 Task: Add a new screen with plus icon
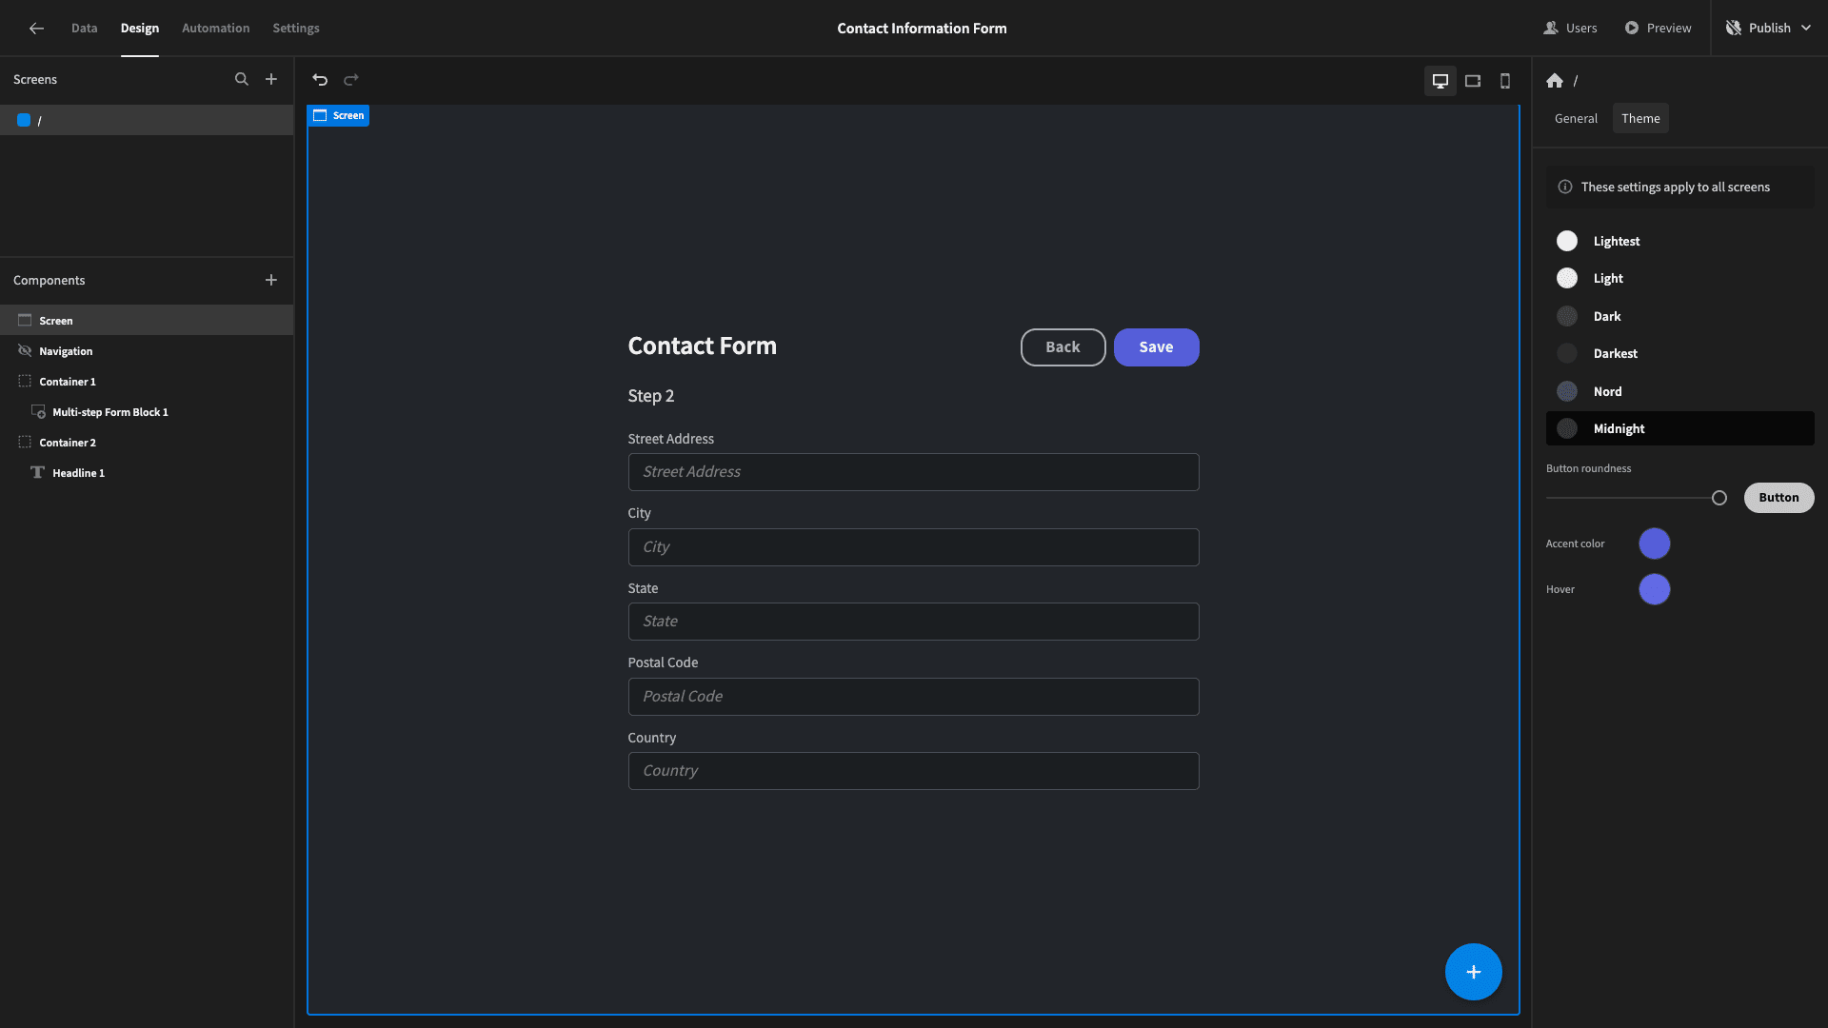pyautogui.click(x=271, y=79)
